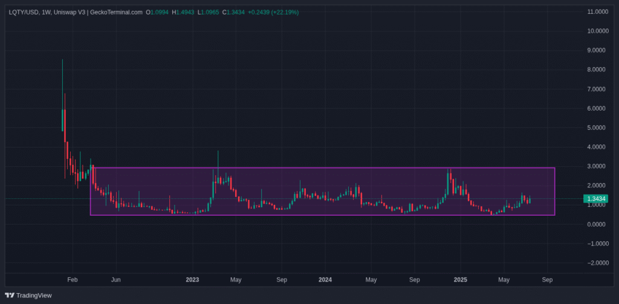Click the May label after 2024

coord(371,279)
